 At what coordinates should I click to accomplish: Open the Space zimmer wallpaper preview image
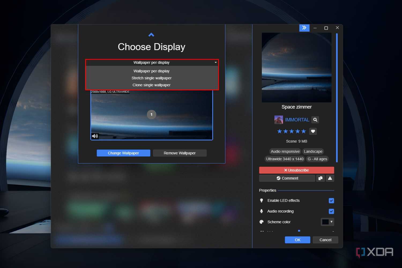pos(297,68)
